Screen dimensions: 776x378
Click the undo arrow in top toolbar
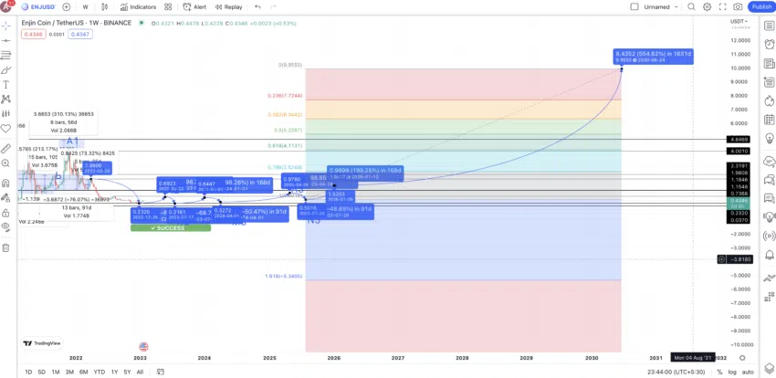click(x=257, y=7)
